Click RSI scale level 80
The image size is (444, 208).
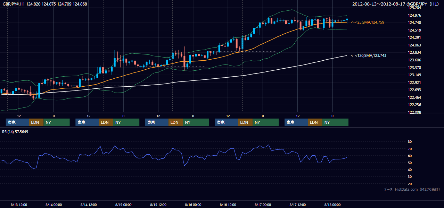pyautogui.click(x=410, y=142)
